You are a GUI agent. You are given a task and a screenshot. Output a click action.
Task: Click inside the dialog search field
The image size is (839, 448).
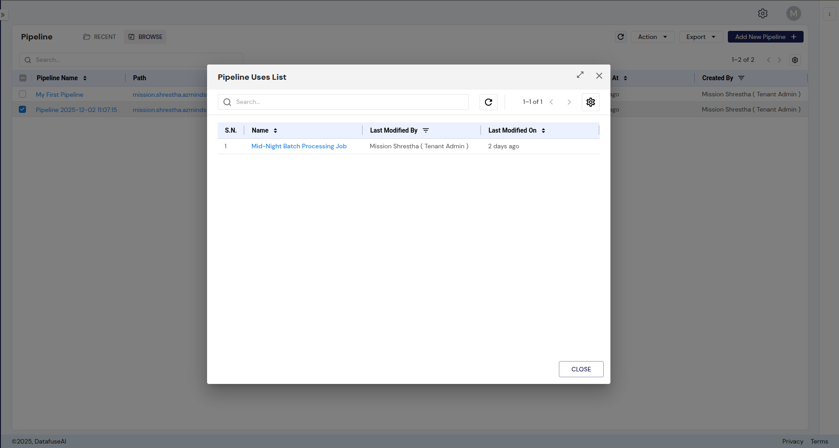(x=343, y=102)
